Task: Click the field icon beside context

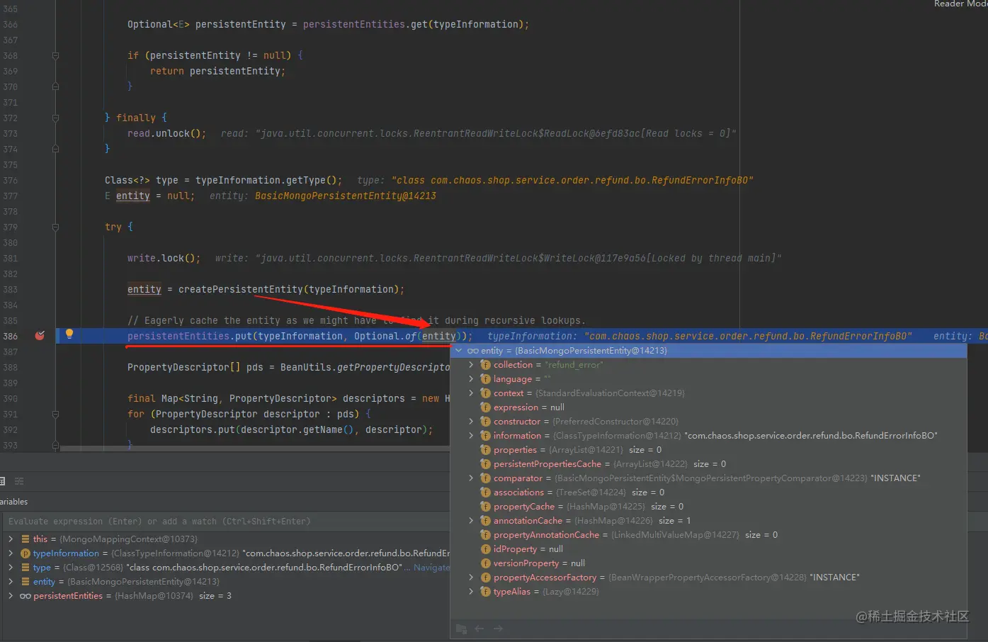Action: coord(485,393)
